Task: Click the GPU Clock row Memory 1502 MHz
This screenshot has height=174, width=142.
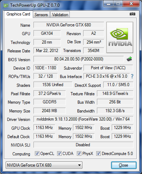Action: [84, 128]
